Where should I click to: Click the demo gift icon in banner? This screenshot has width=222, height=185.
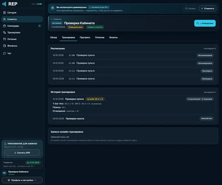[53, 8]
